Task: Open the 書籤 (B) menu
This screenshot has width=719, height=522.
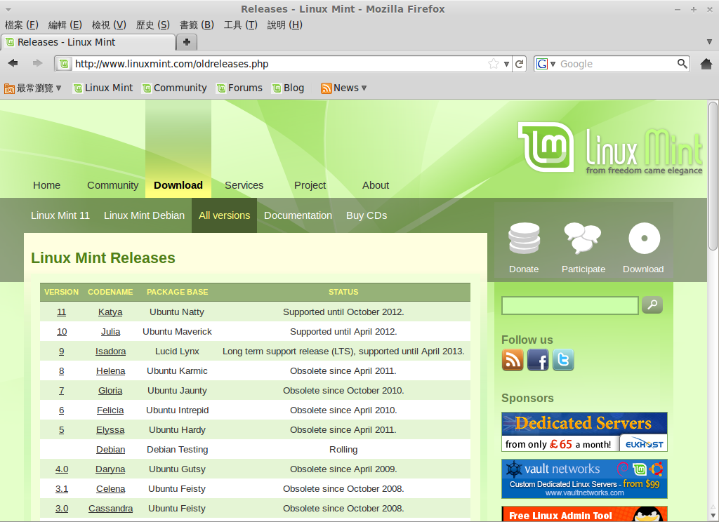Action: 197,25
